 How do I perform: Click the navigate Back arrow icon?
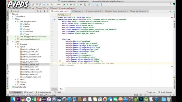click(x=44, y=5)
